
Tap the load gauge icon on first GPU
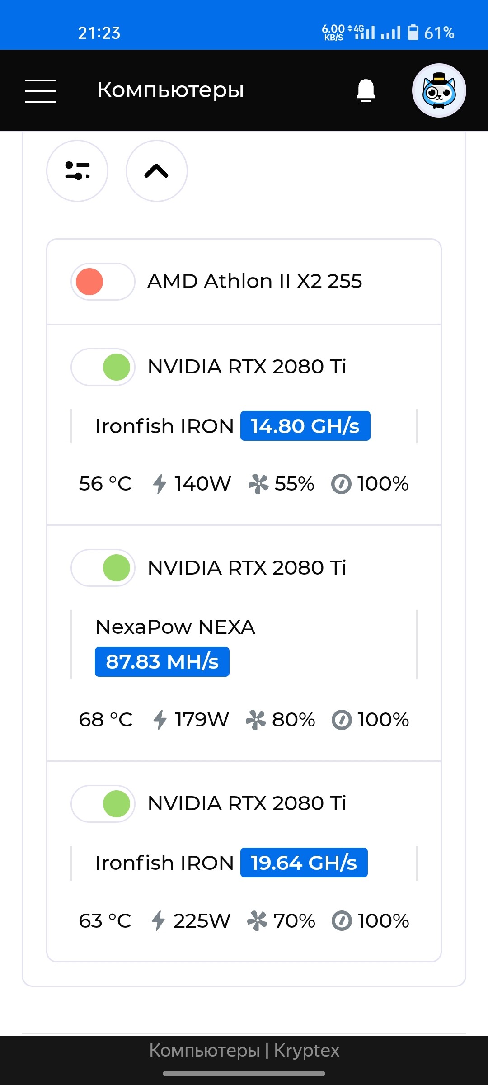[341, 484]
